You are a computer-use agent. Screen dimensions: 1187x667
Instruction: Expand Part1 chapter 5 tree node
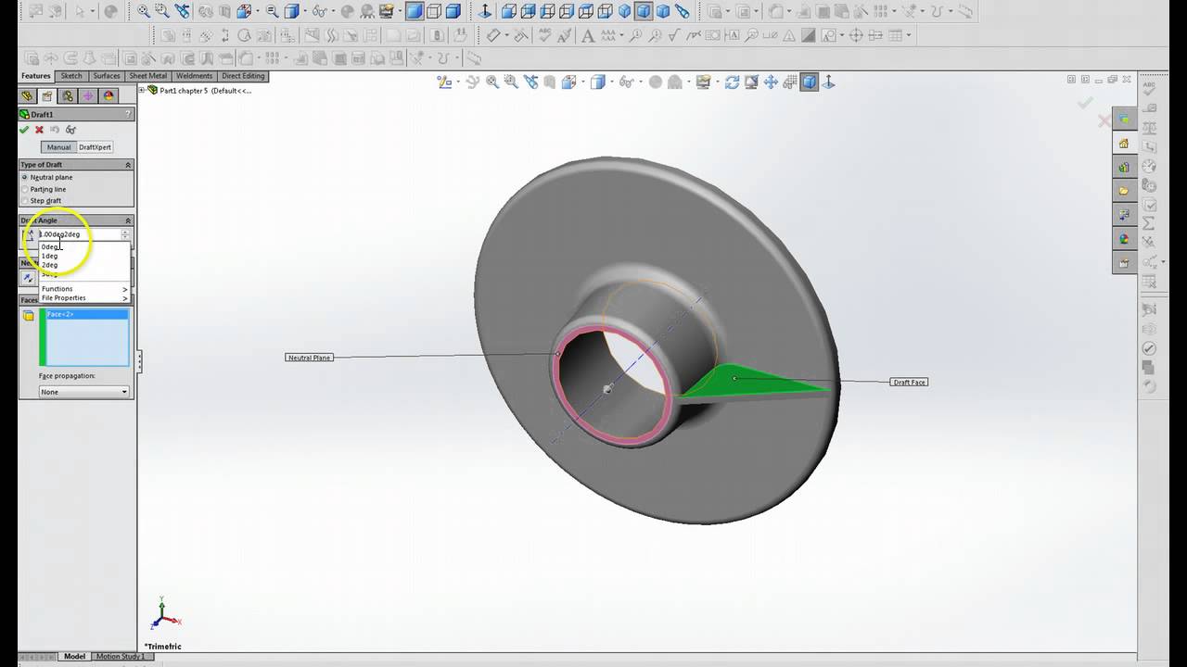pos(143,91)
